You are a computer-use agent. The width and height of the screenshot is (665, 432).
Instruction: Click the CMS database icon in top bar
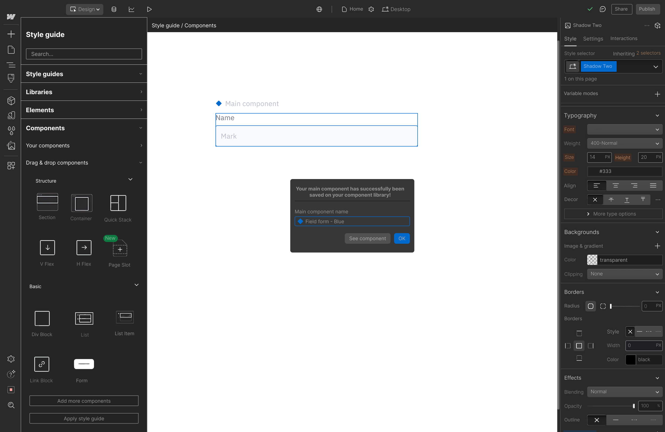pos(114,9)
